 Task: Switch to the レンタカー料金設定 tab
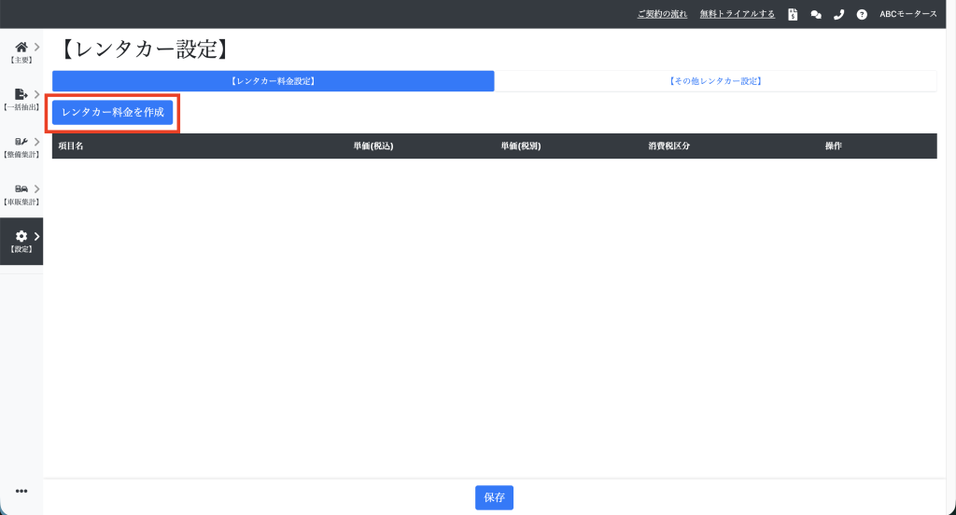273,81
